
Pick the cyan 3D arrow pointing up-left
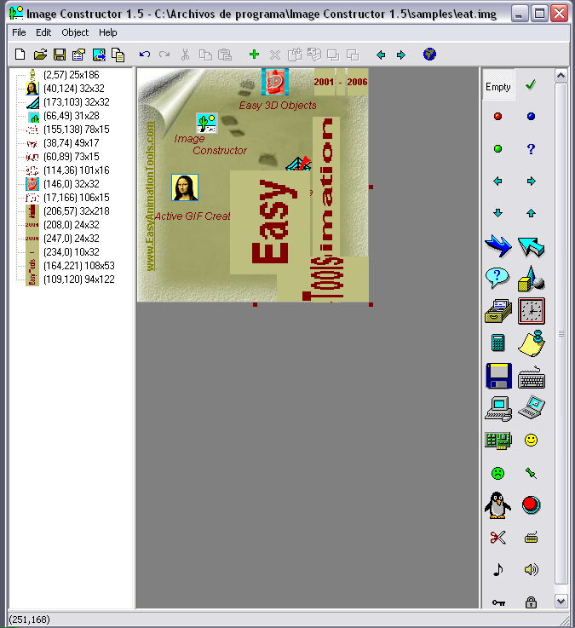pos(531,247)
